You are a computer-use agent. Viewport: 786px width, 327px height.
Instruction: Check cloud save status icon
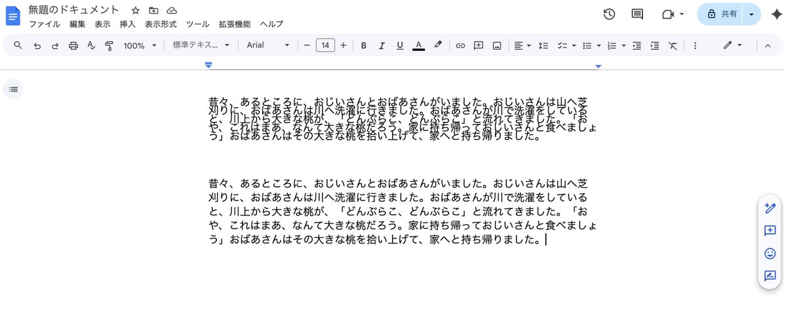pos(172,10)
